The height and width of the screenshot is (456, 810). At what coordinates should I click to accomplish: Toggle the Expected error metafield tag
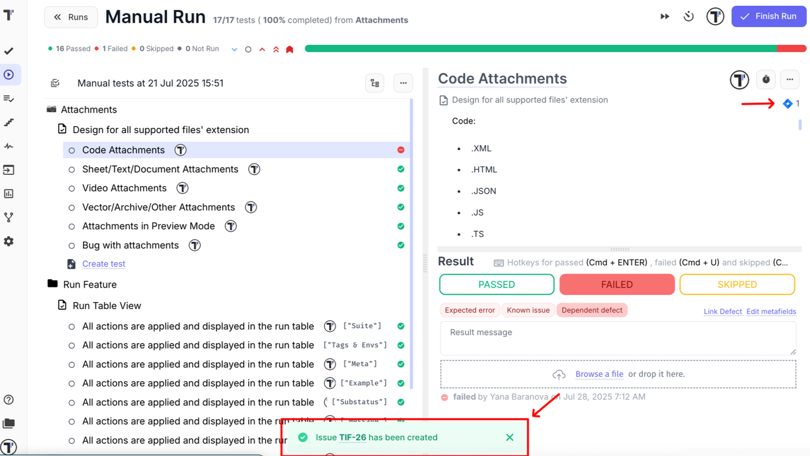click(470, 310)
